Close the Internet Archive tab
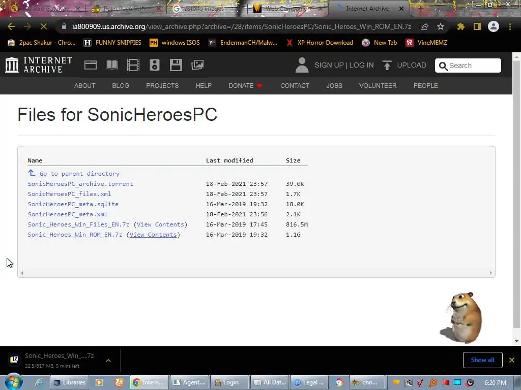The image size is (521, 390). click(x=401, y=9)
